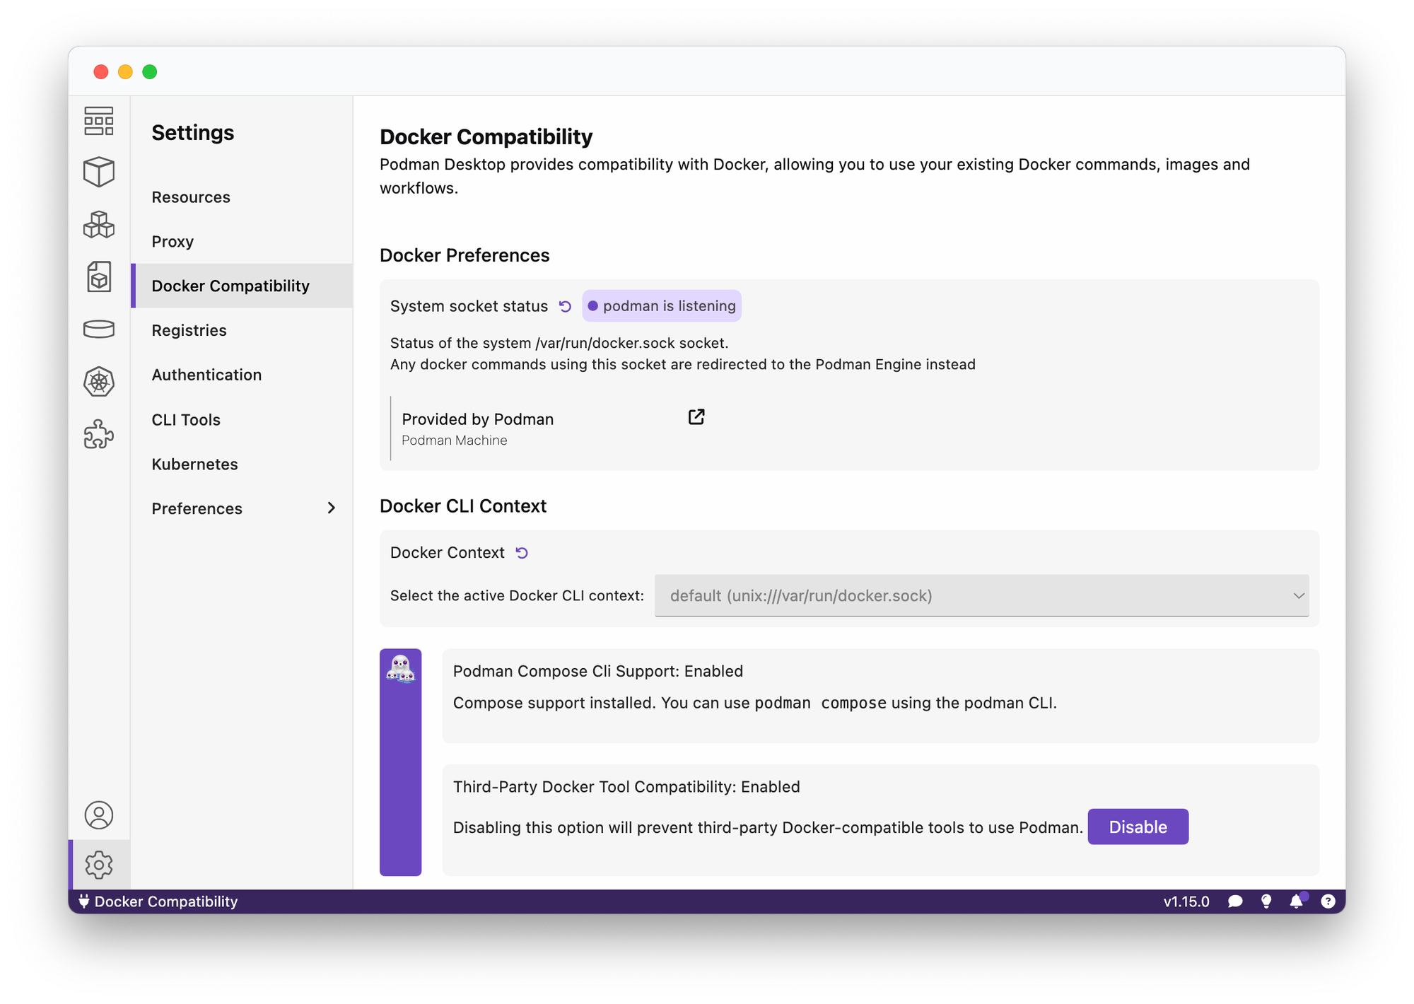The image size is (1414, 1004).
Task: Switch to the Registries settings page
Action: tap(189, 329)
